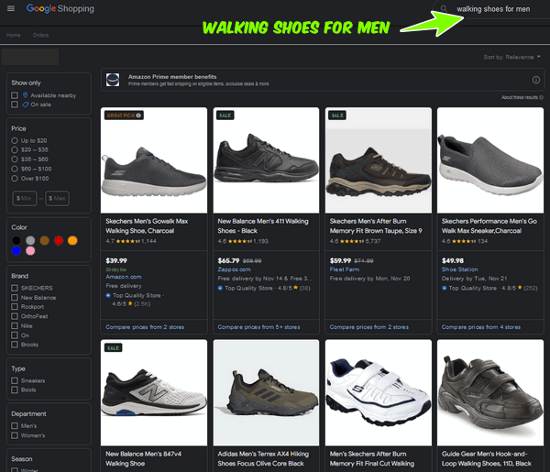
Task: Check the Women's department filter
Action: point(15,435)
